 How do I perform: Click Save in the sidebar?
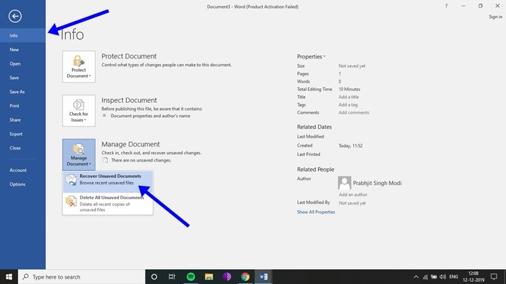[23, 77]
